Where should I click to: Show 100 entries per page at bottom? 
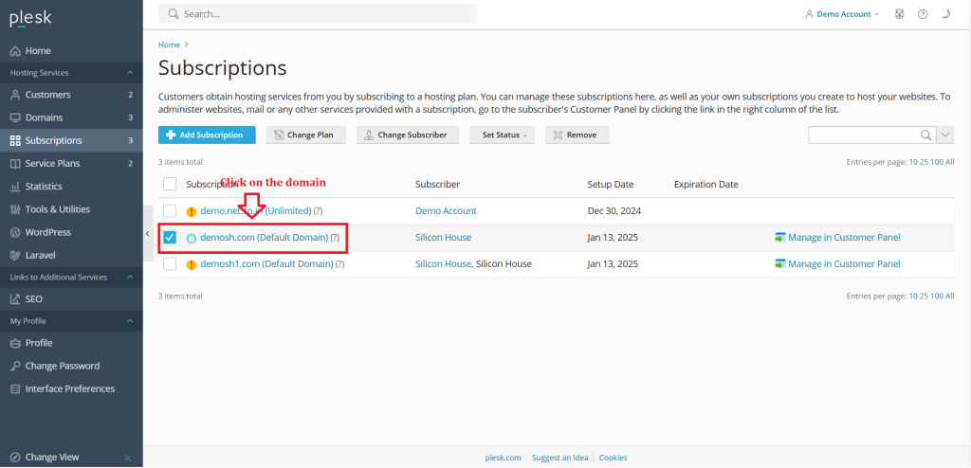click(x=937, y=296)
